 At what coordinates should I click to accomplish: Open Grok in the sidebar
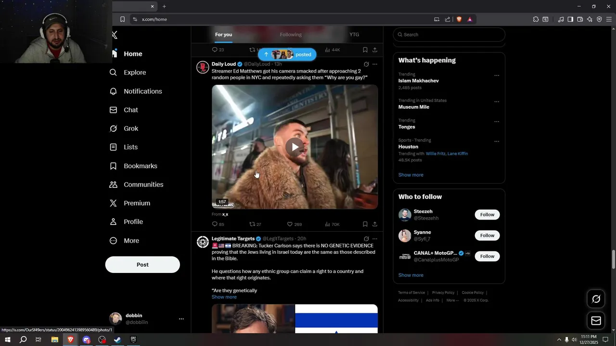pyautogui.click(x=124, y=128)
